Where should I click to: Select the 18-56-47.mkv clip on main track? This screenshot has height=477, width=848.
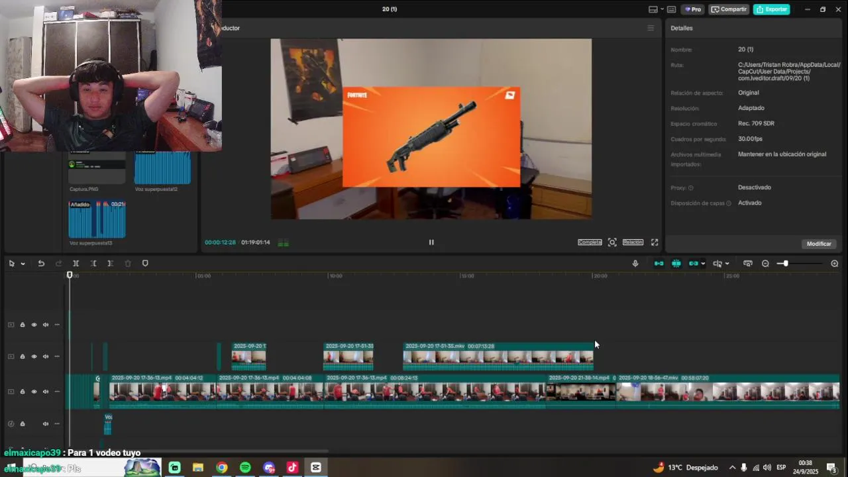click(x=727, y=392)
